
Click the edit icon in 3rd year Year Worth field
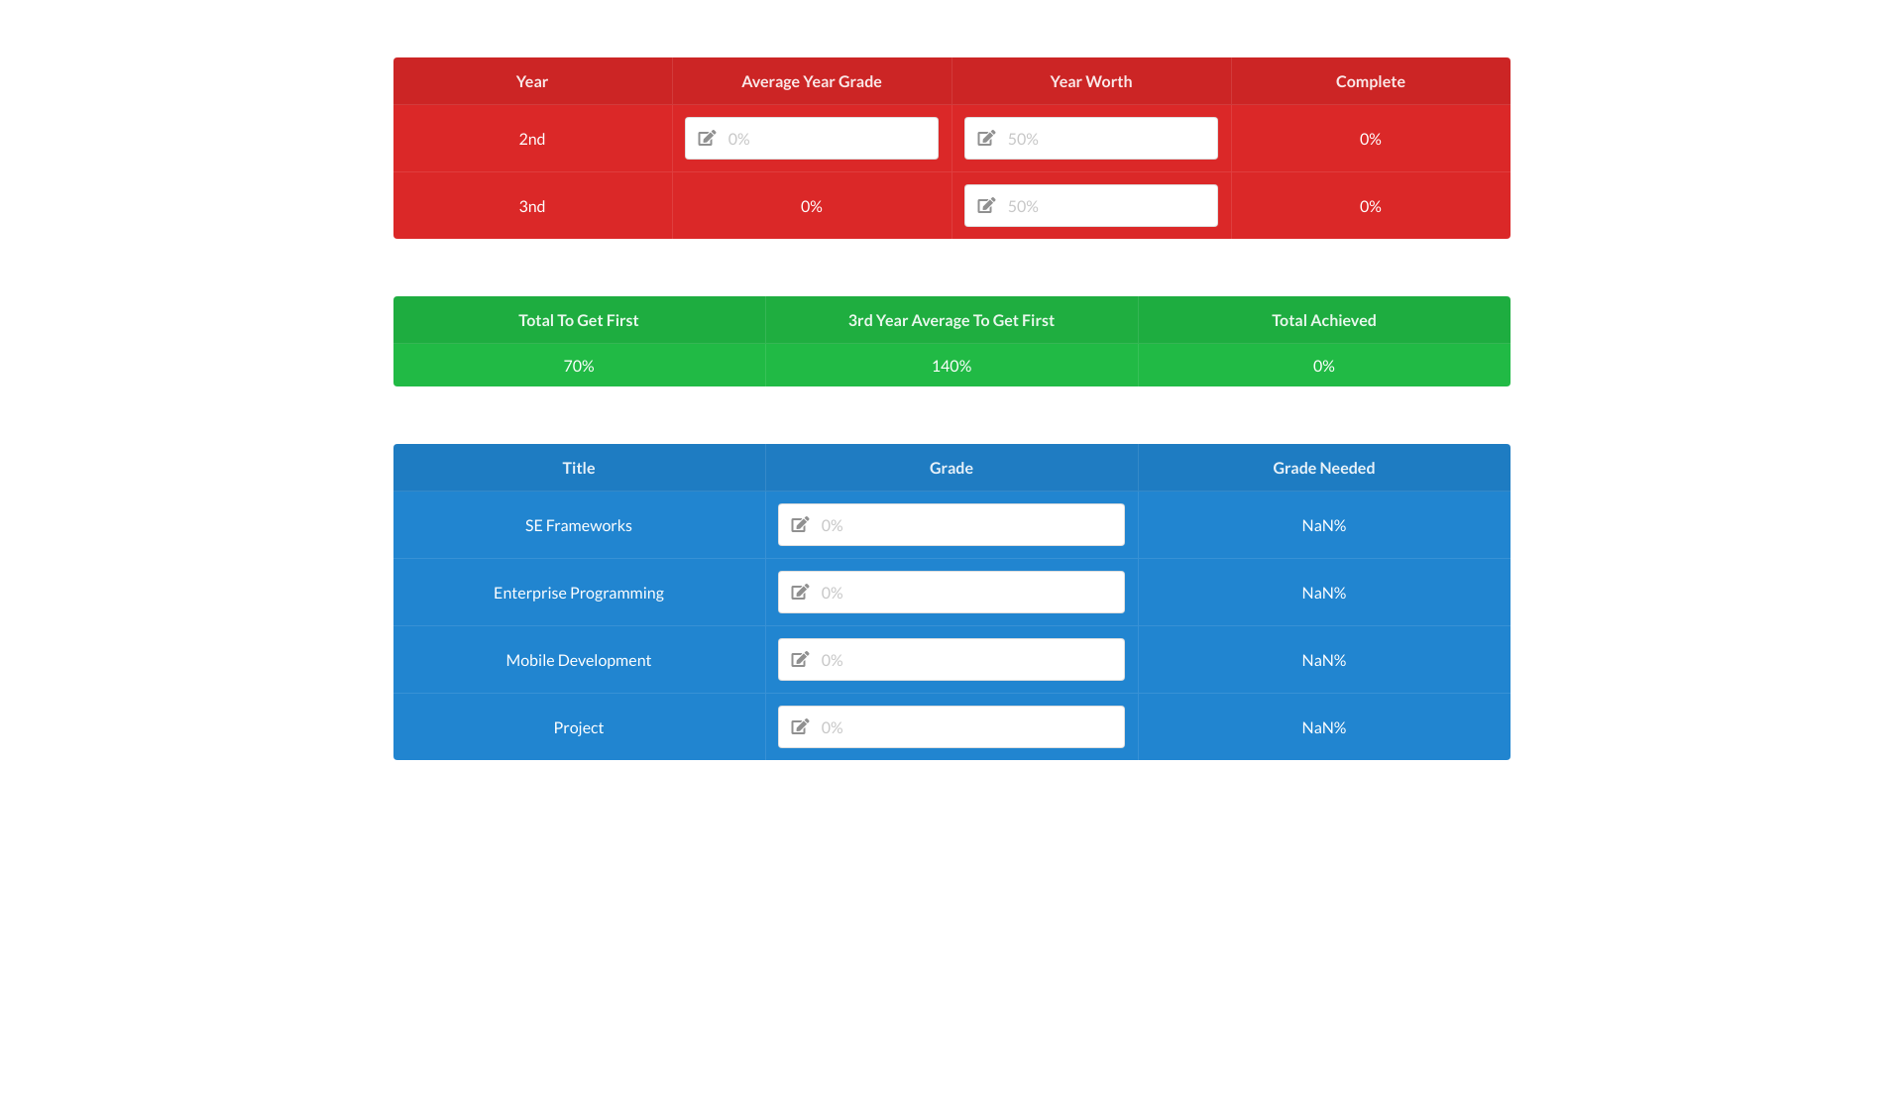(986, 205)
